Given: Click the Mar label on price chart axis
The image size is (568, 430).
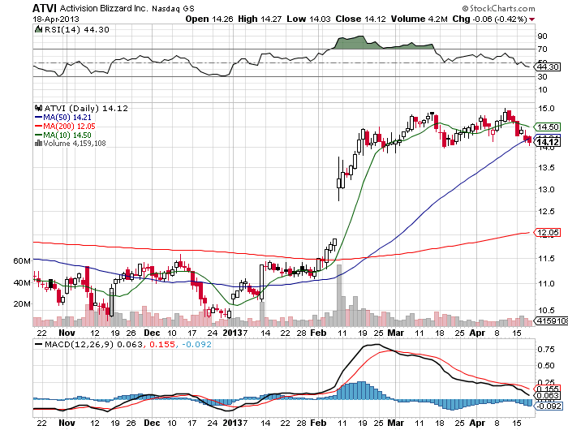Looking at the screenshot, I should pos(396,333).
